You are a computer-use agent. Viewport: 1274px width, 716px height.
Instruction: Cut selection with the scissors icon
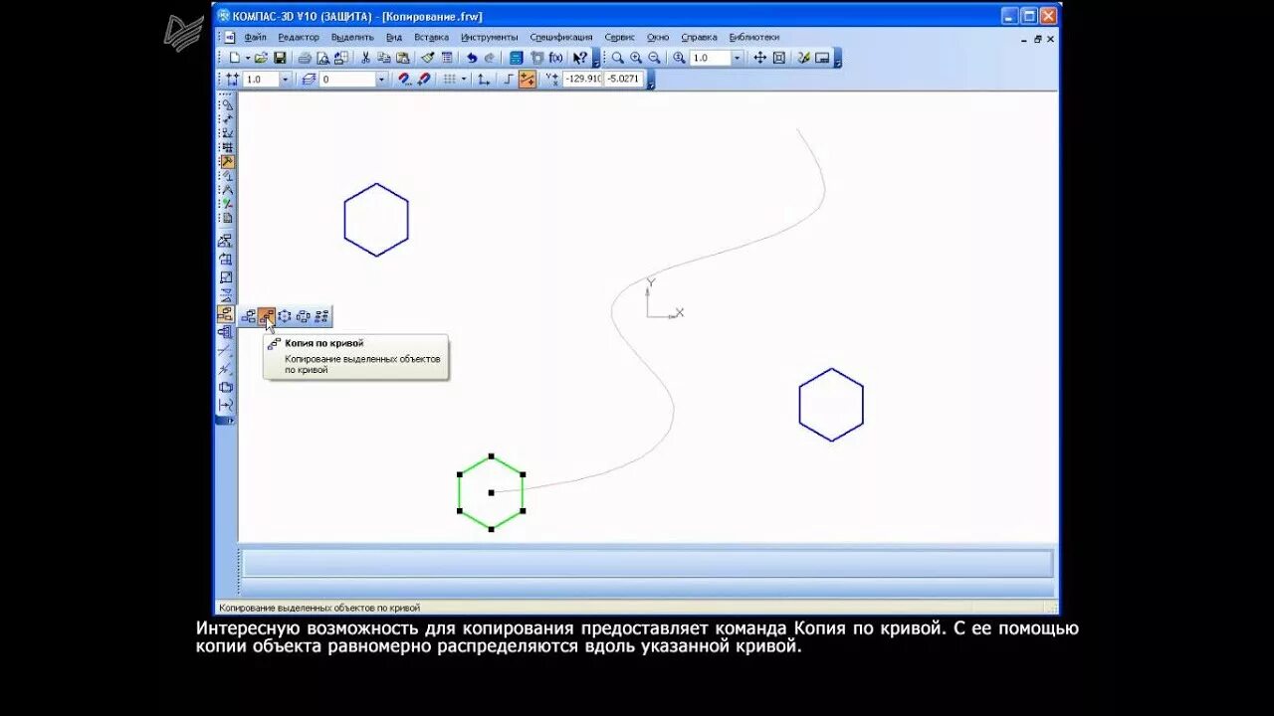[365, 58]
